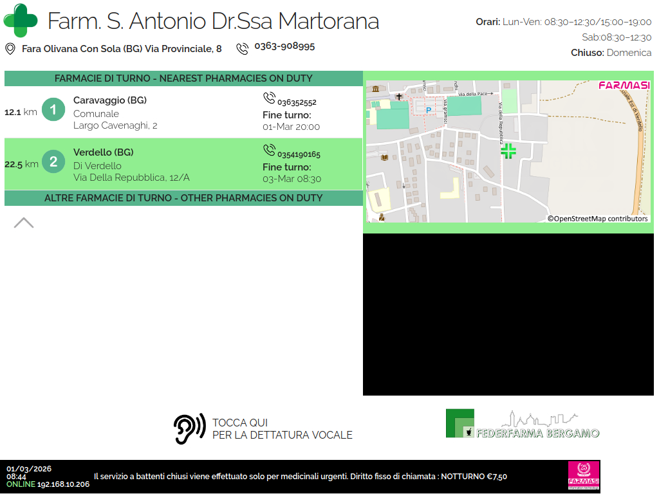Open the Altre Farmacie di Turno header
This screenshot has width=659, height=494.
[x=183, y=198]
